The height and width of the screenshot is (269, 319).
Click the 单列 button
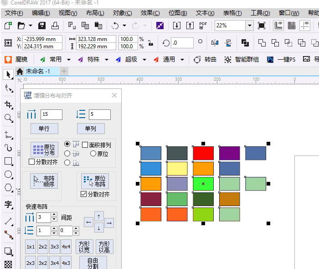pyautogui.click(x=91, y=129)
